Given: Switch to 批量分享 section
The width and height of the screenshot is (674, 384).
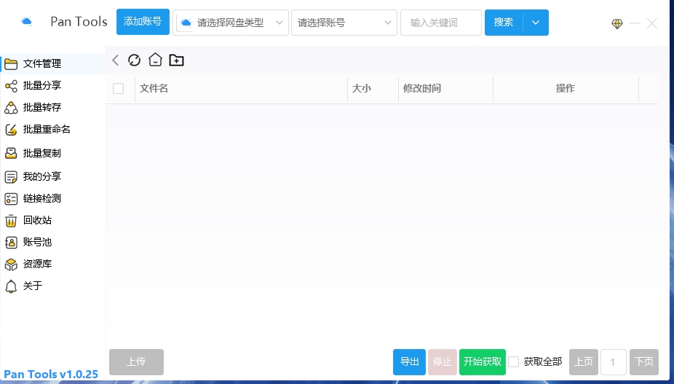Looking at the screenshot, I should (41, 85).
